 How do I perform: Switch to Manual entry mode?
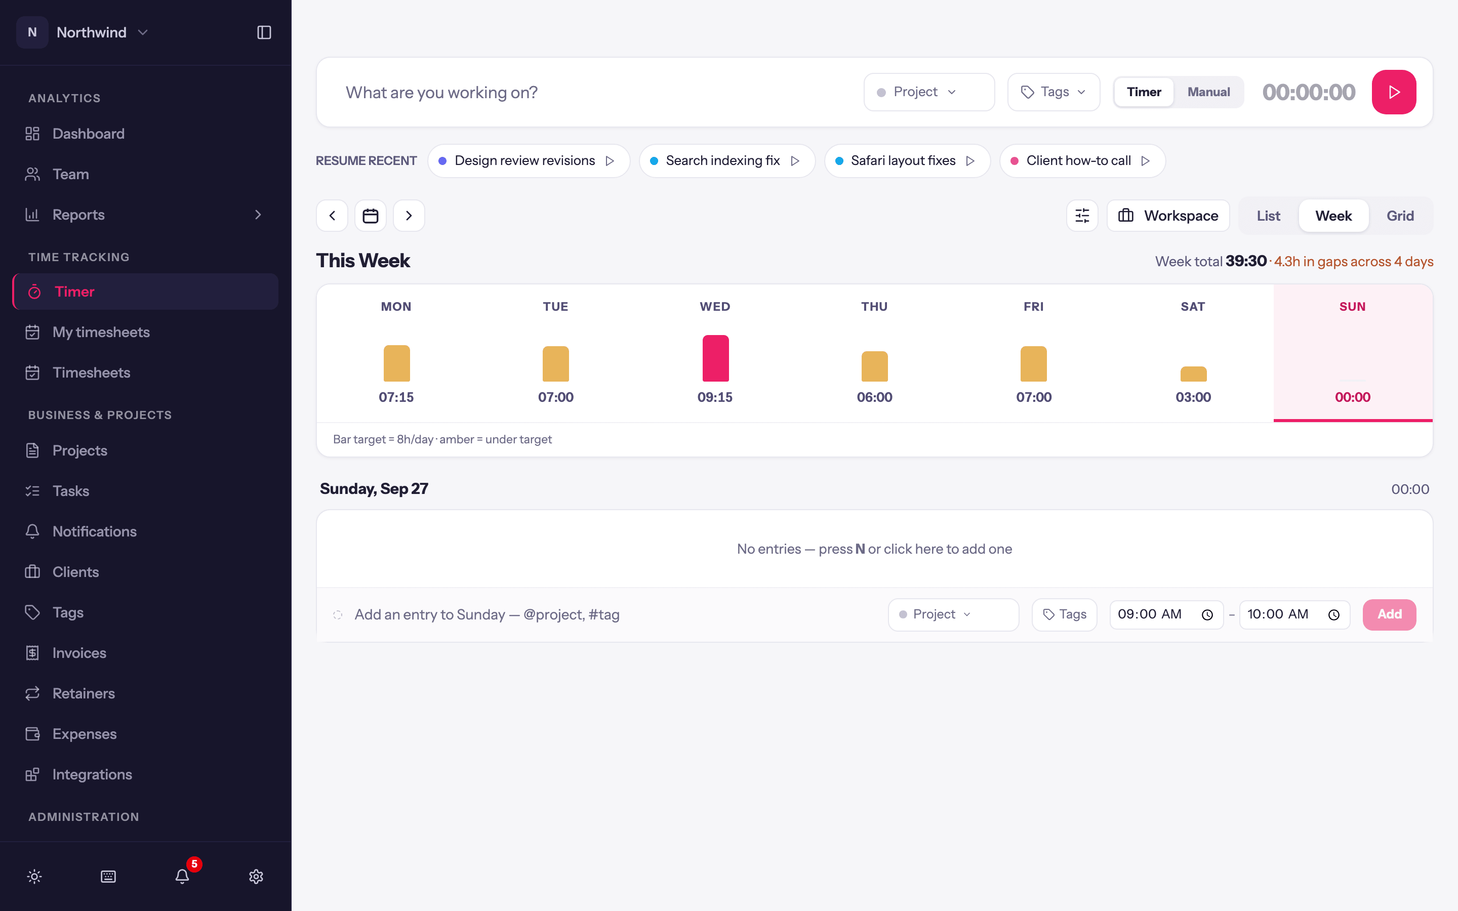pyautogui.click(x=1208, y=92)
